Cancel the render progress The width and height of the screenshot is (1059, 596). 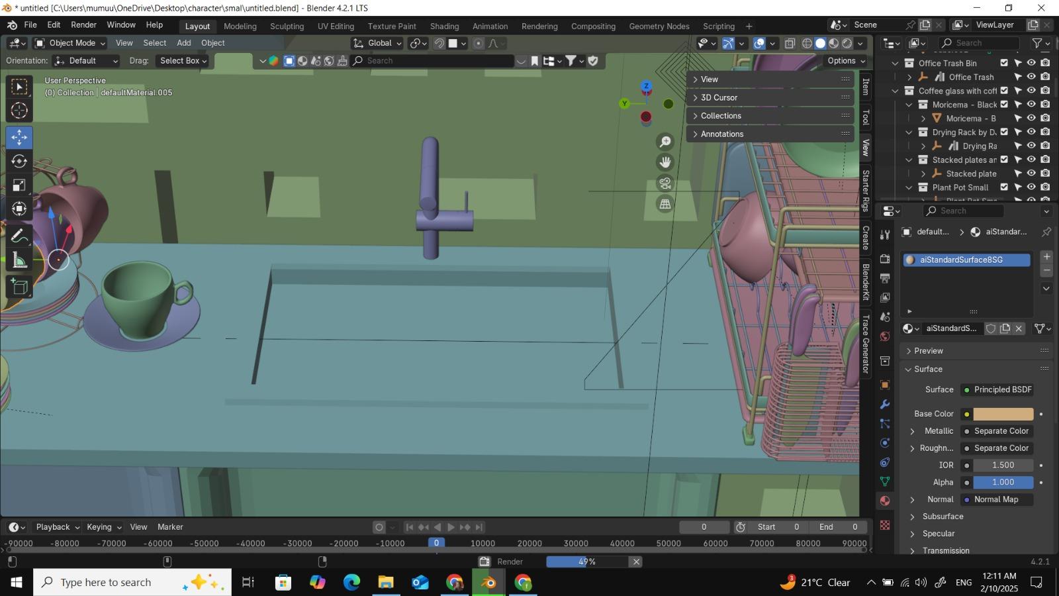(x=636, y=562)
